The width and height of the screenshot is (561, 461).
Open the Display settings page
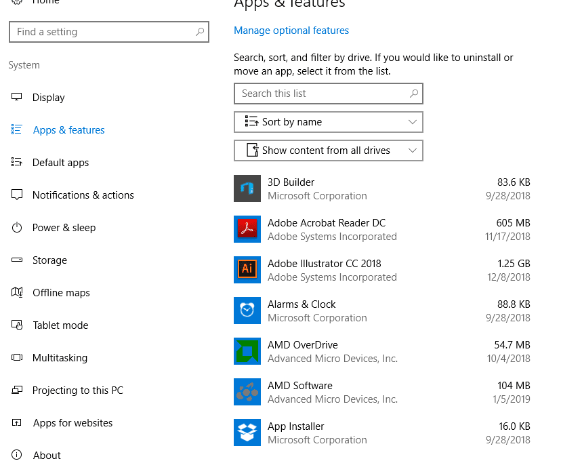49,98
